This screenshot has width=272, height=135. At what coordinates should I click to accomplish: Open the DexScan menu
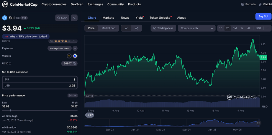click(77, 4)
